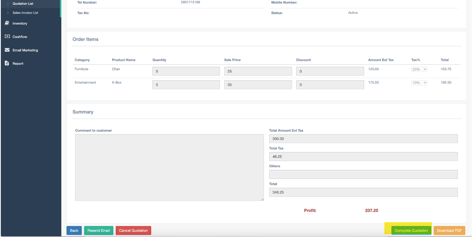Screen dimensions: 472x237
Task: Click the X-Box sale price field
Action: [x=258, y=85]
